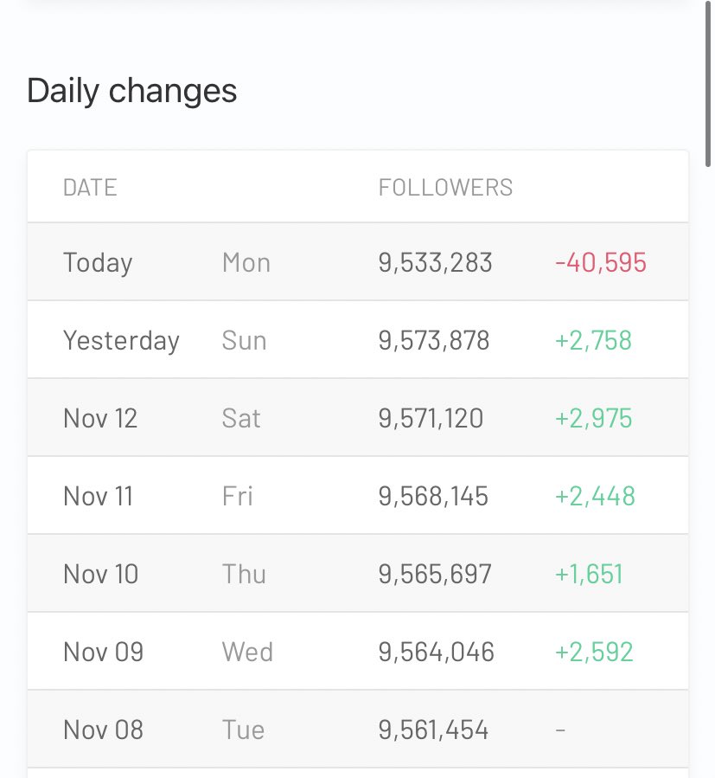The width and height of the screenshot is (715, 778).
Task: Click the +2,975 change for Saturday
Action: tap(593, 418)
